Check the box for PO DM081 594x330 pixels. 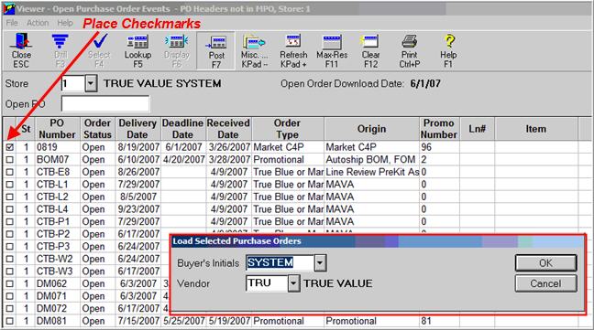tap(9, 322)
